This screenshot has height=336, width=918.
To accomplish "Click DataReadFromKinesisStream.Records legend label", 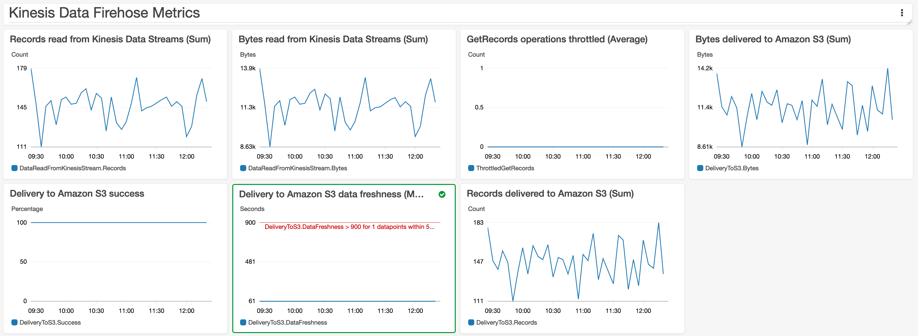I will [73, 168].
